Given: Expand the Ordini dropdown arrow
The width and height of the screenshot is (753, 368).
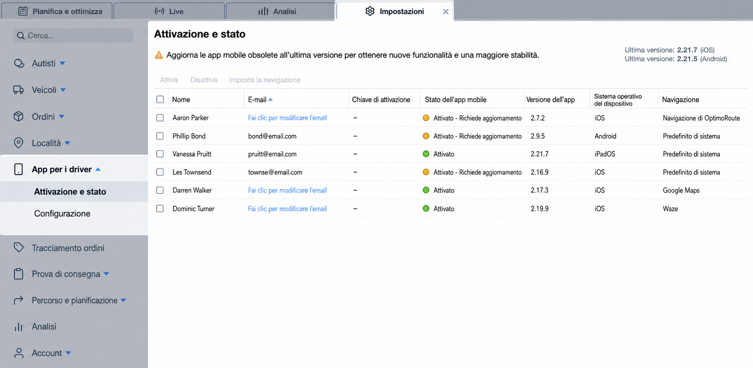Looking at the screenshot, I should click(62, 117).
